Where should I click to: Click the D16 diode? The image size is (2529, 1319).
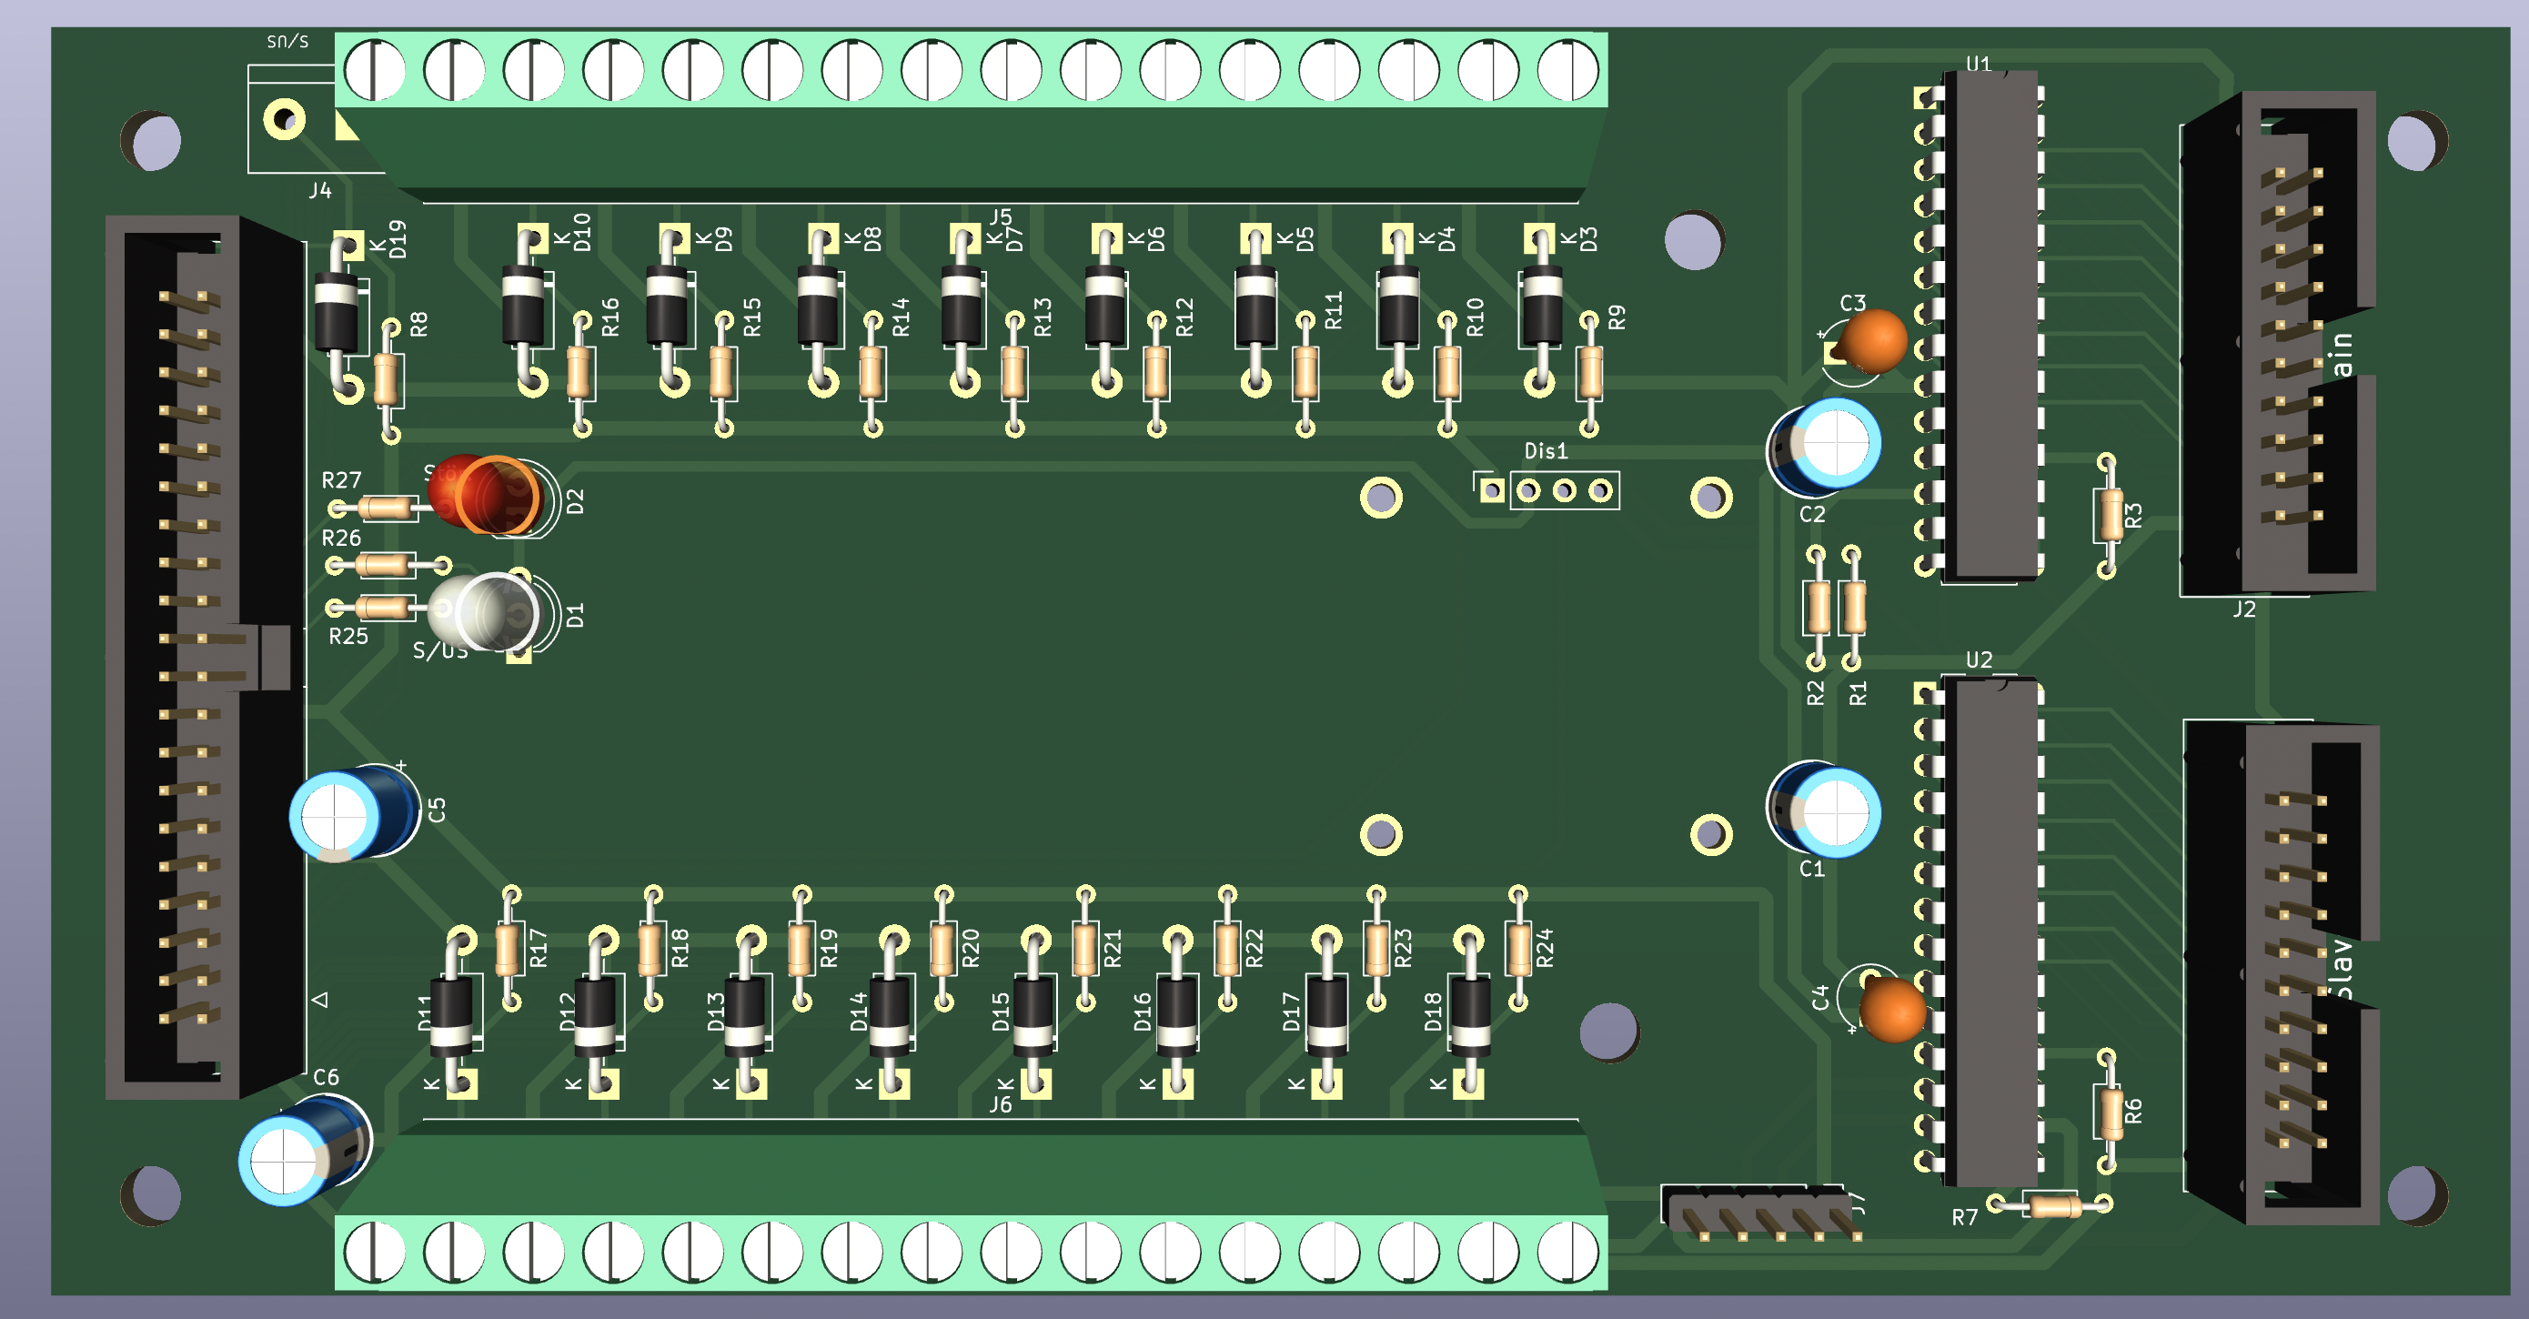(x=1176, y=1016)
